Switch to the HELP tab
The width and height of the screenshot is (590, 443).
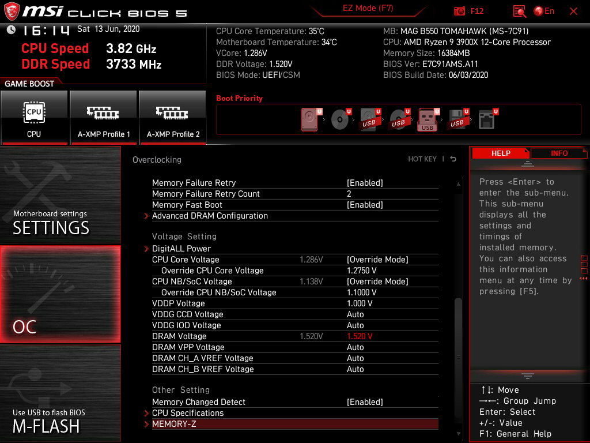coord(501,153)
